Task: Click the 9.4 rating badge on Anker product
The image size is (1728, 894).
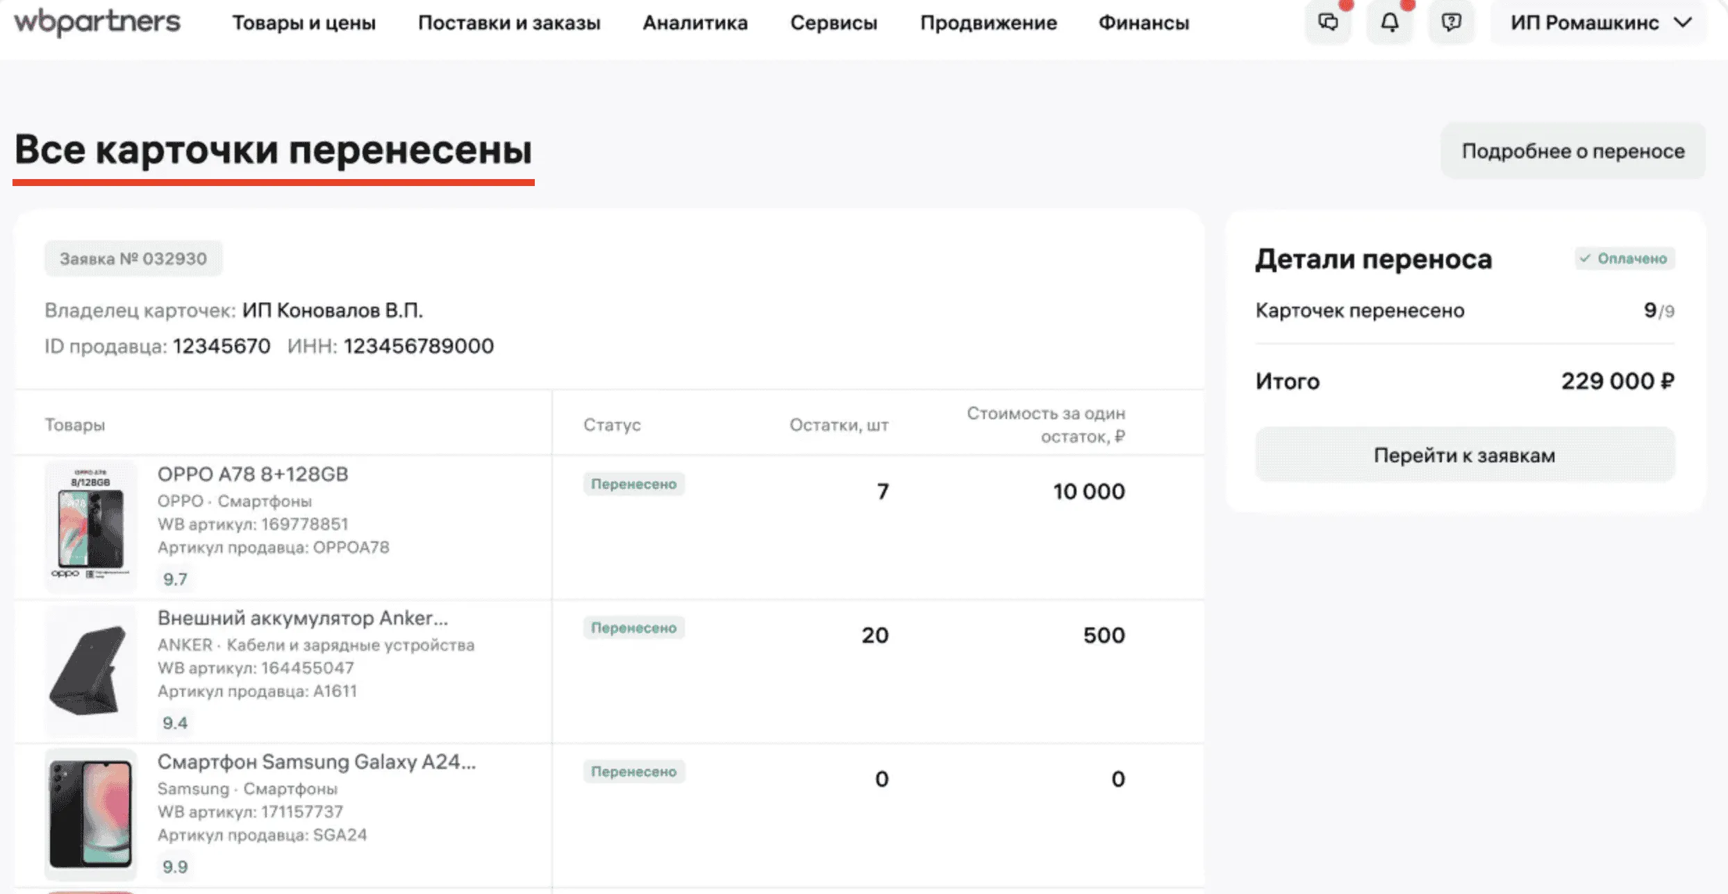Action: coord(176,722)
